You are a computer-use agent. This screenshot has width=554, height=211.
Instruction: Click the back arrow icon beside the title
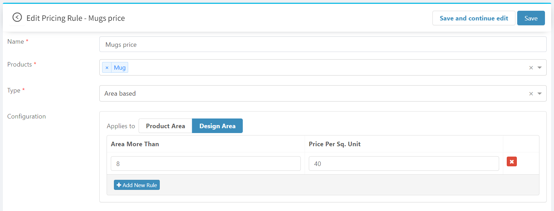click(17, 17)
